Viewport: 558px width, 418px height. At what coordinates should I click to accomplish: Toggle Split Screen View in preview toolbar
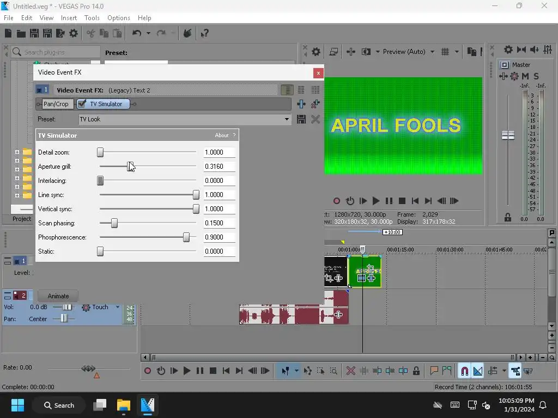click(366, 52)
